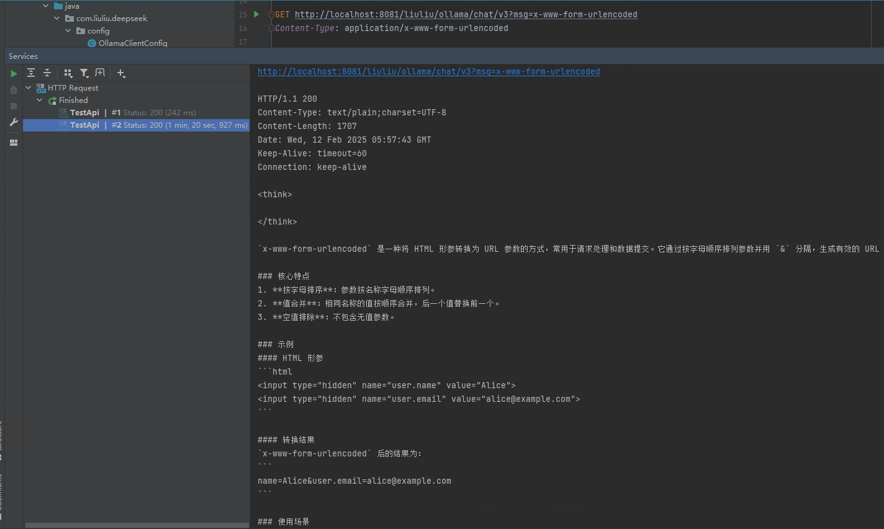884x529 pixels.
Task: Open the Filter icon in Services toolbar
Action: 84,73
